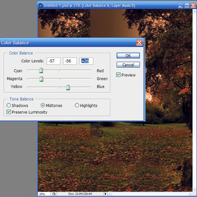Viewport: 197px width, 197px height.
Task: Click the Magenta label
Action: pos(14,79)
